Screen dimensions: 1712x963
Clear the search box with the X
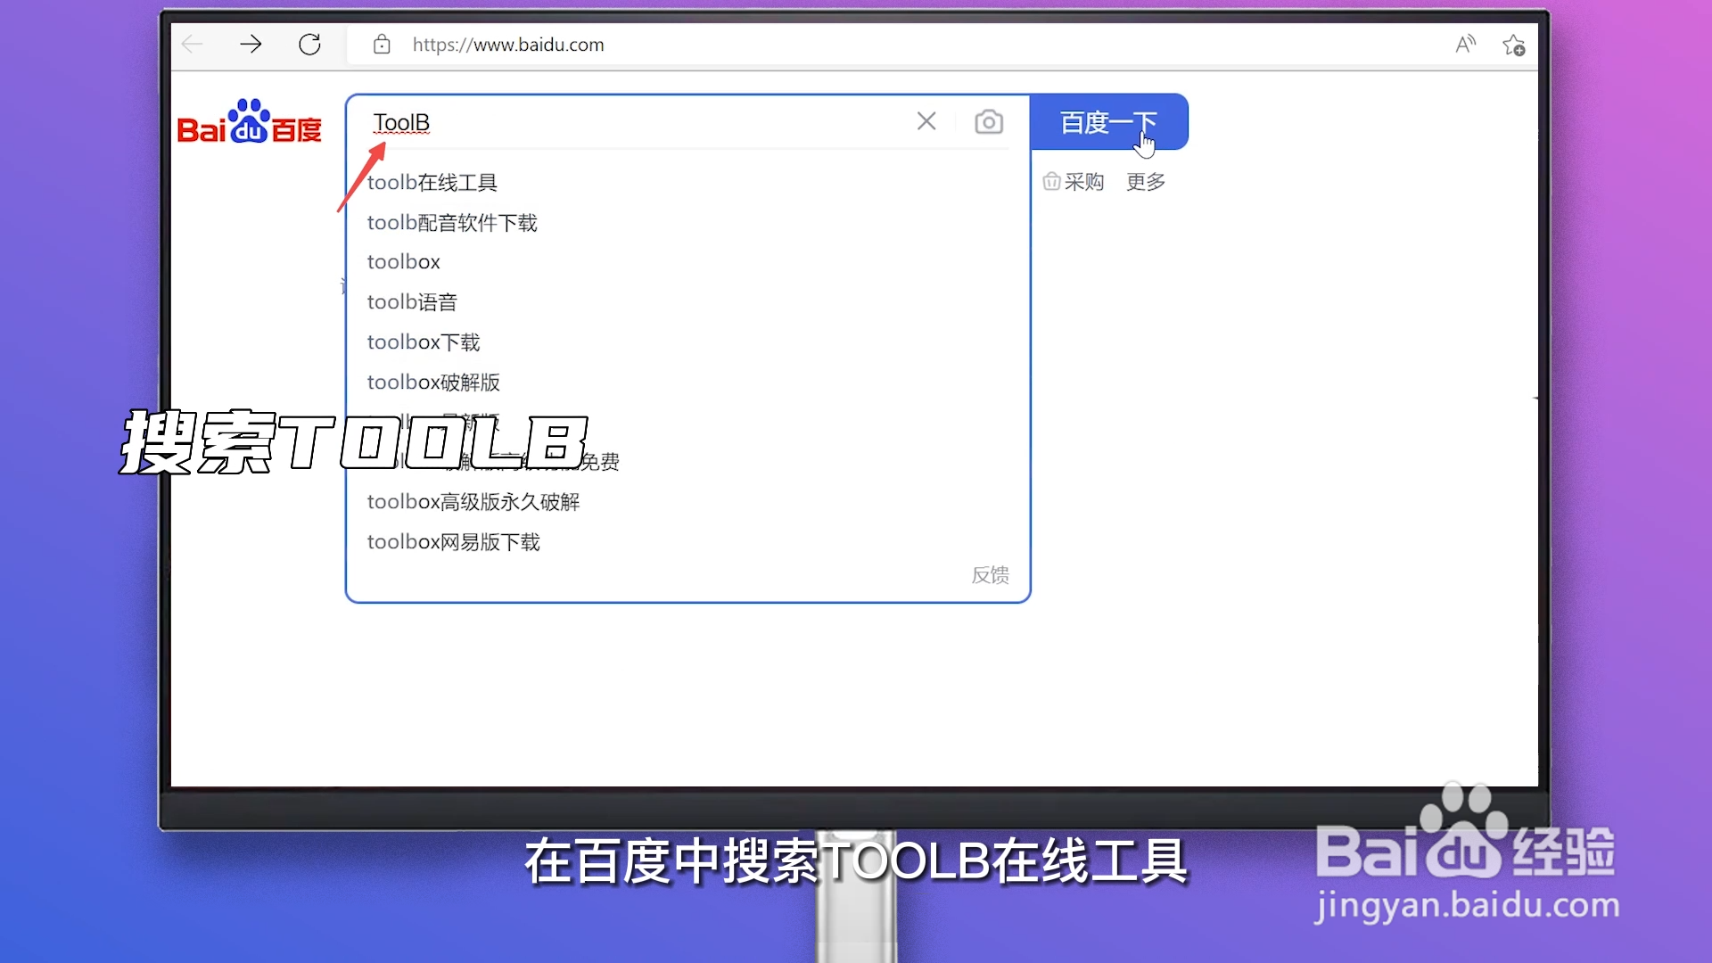tap(926, 120)
